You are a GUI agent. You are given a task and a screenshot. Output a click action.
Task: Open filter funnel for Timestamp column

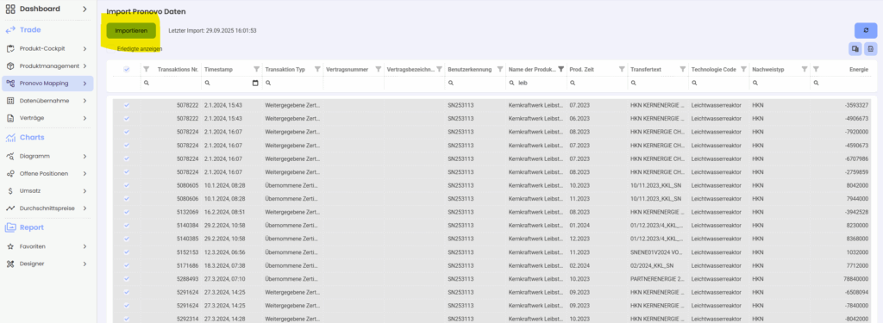pyautogui.click(x=256, y=69)
